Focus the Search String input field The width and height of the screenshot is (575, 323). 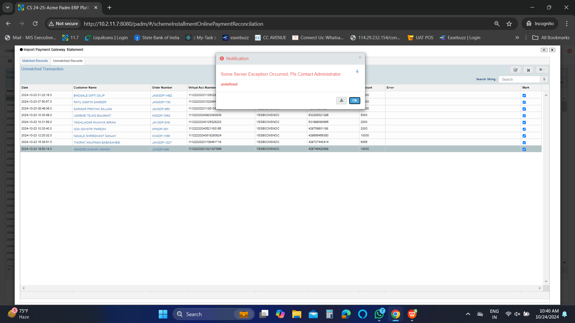[x=519, y=79]
